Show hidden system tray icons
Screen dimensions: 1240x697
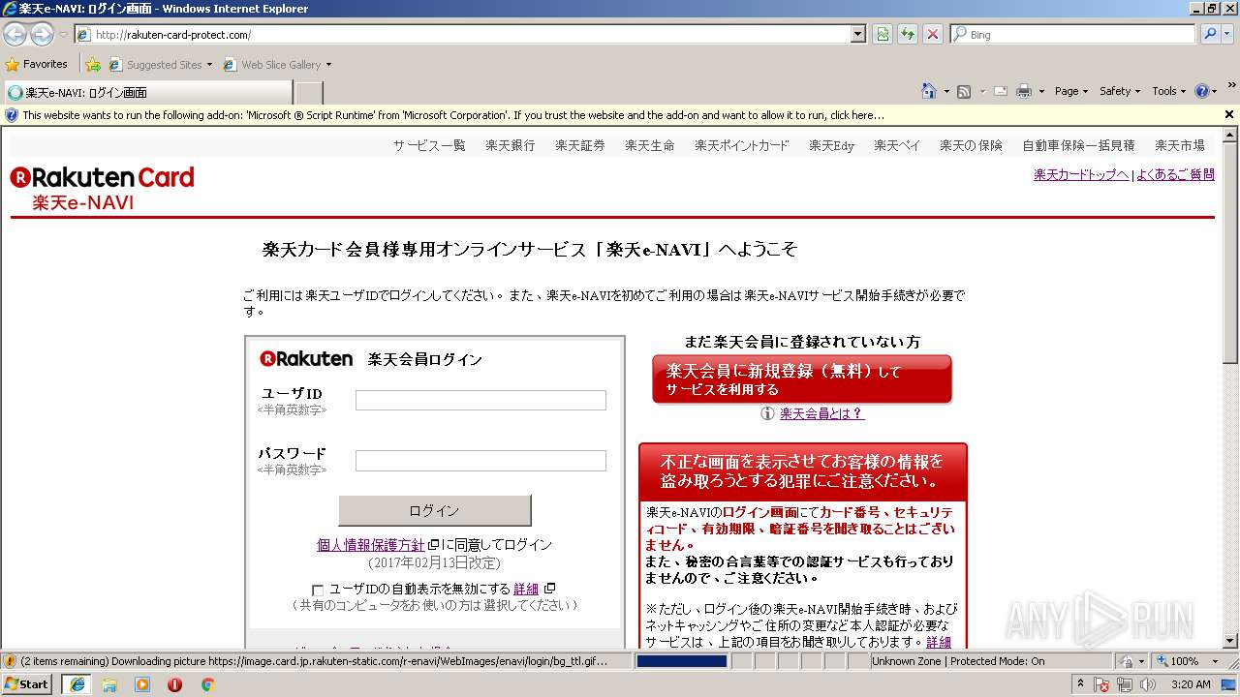tap(1080, 684)
